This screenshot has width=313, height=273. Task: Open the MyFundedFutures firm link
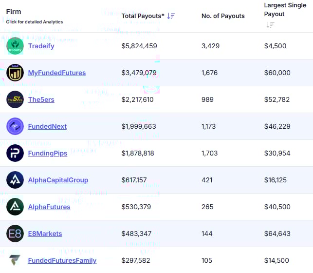56,73
